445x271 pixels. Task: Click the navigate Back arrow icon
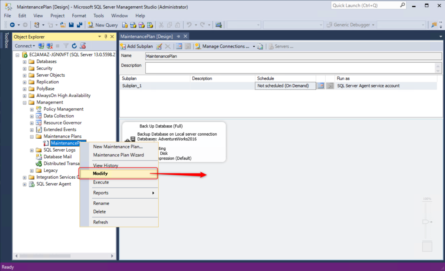click(x=12, y=25)
